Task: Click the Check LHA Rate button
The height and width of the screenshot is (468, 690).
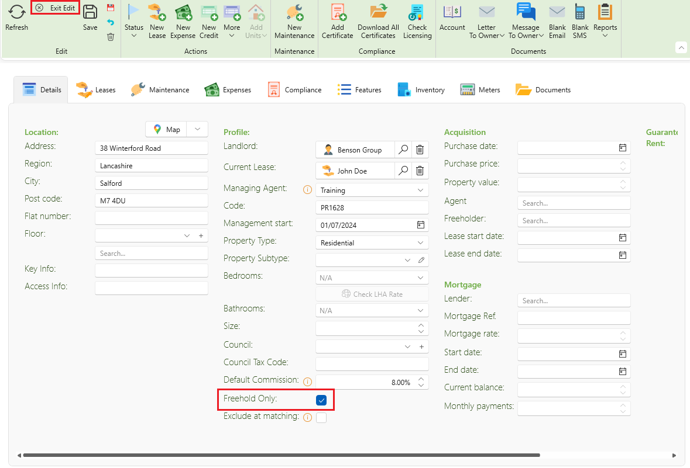Action: tap(372, 294)
